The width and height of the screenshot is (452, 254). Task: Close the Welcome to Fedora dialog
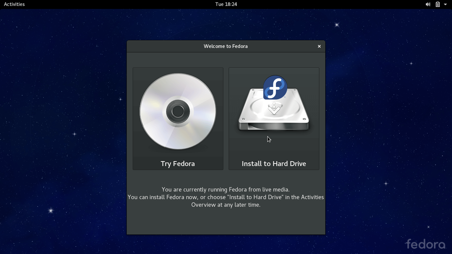[319, 46]
